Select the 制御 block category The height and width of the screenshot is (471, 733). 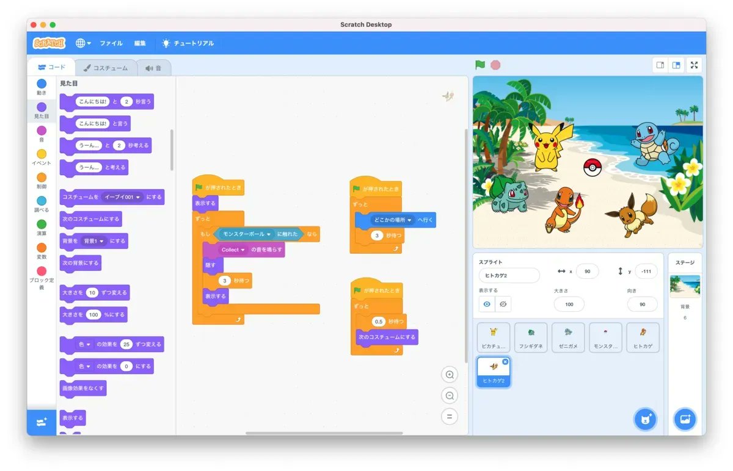(41, 181)
